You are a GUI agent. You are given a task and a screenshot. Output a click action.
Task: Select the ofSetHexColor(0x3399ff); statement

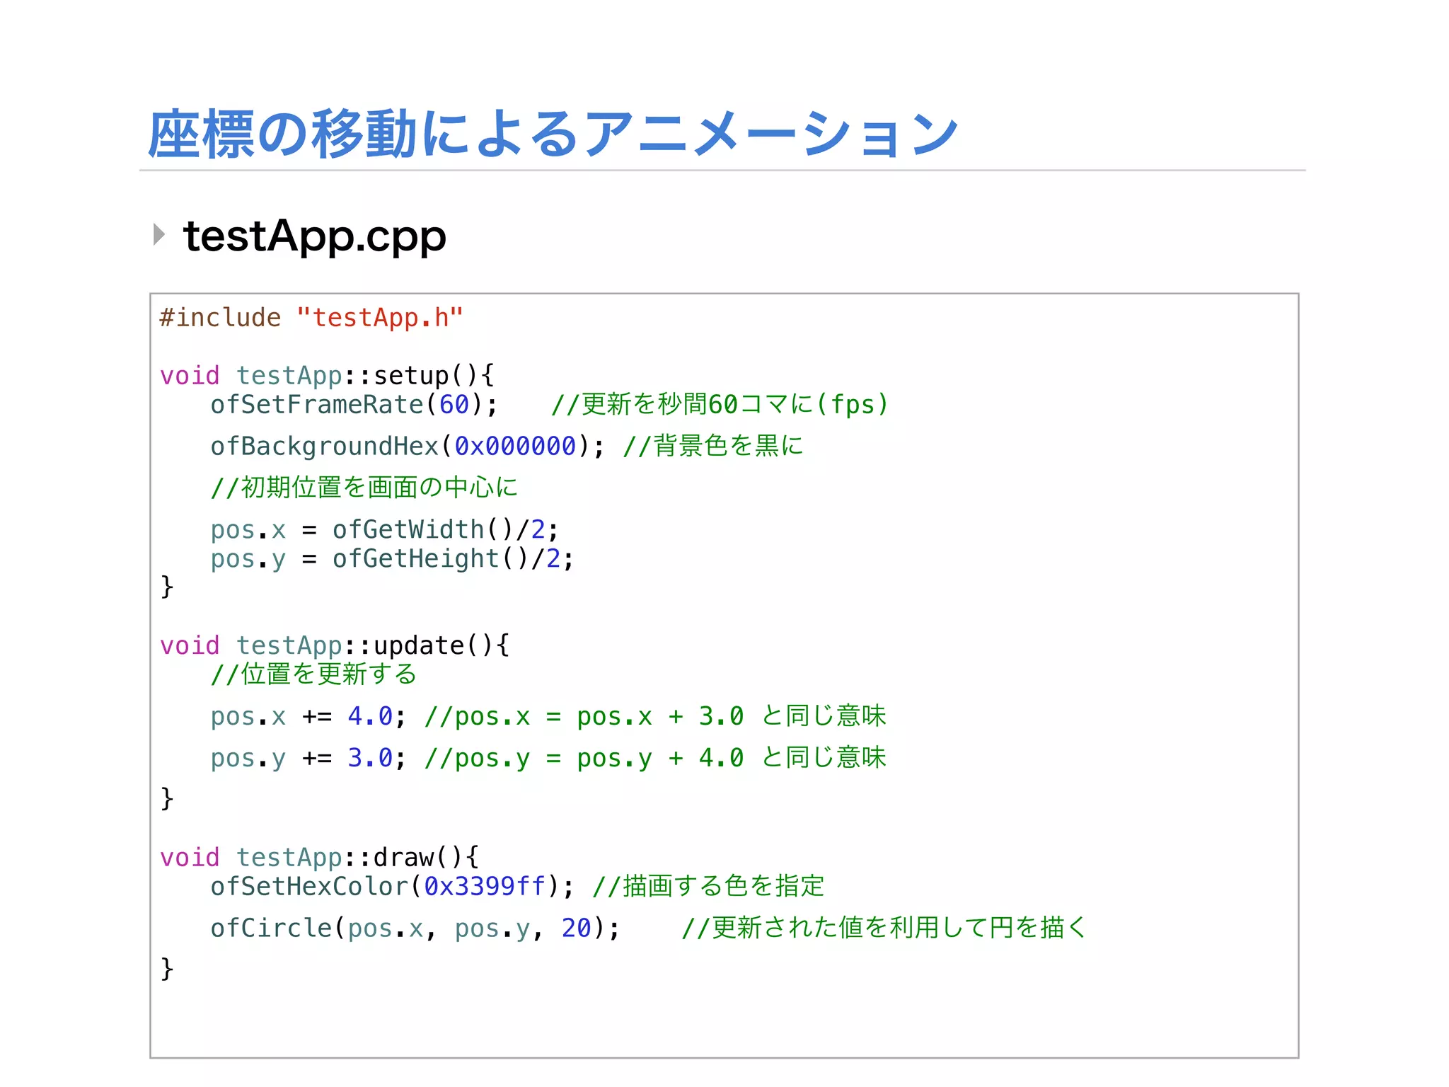point(393,887)
